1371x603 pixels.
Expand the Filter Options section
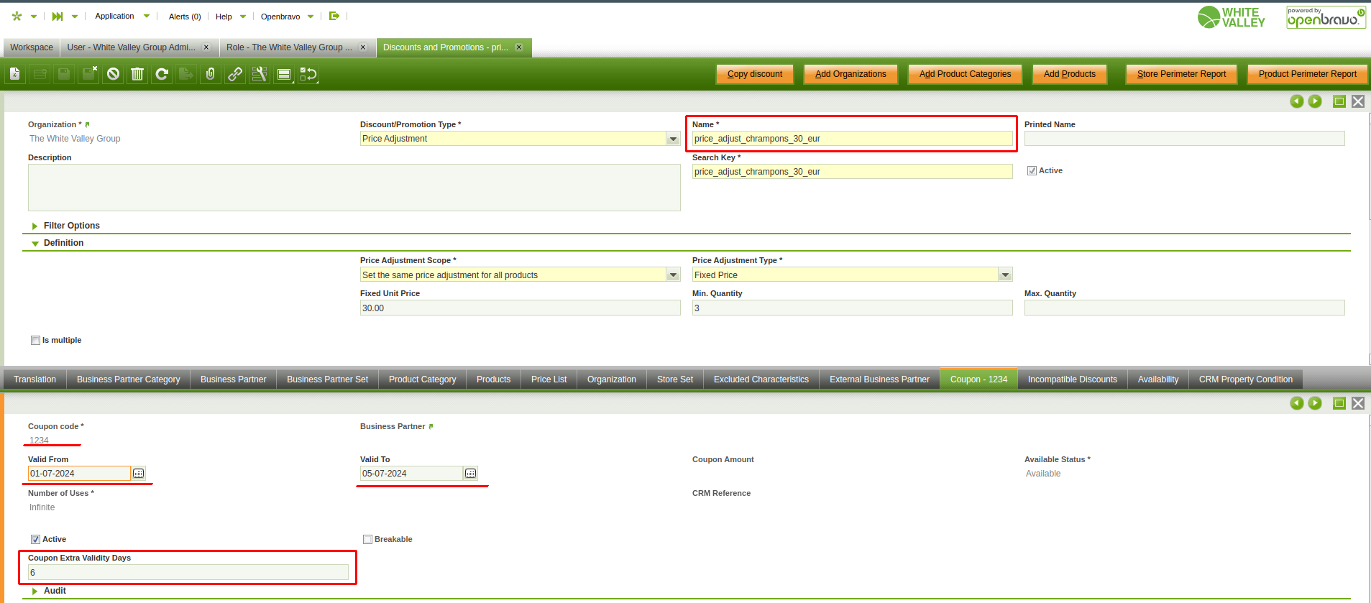tap(71, 226)
